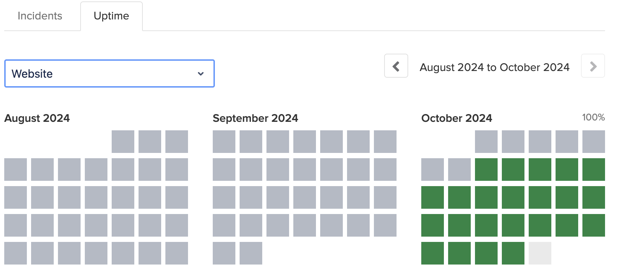Select a gray square in August's middle row

coord(96,197)
